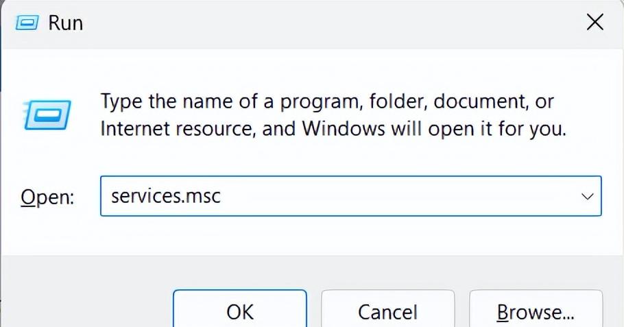This screenshot has width=624, height=327.
Task: Expand the Open combo box dropdown arrow
Action: [x=588, y=196]
